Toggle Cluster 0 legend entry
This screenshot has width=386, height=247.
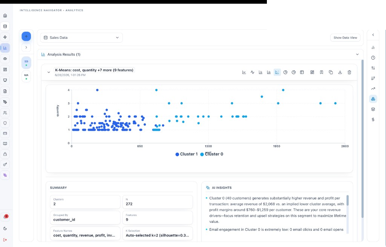click(212, 154)
